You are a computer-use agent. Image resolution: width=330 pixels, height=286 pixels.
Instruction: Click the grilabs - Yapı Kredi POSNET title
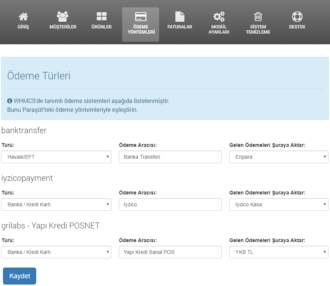[51, 225]
